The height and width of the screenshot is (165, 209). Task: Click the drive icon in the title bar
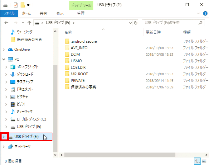[6, 6]
